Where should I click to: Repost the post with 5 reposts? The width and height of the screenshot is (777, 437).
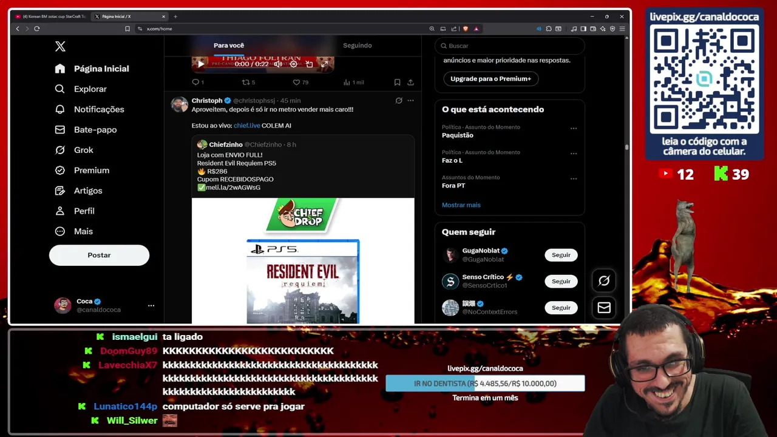248,82
